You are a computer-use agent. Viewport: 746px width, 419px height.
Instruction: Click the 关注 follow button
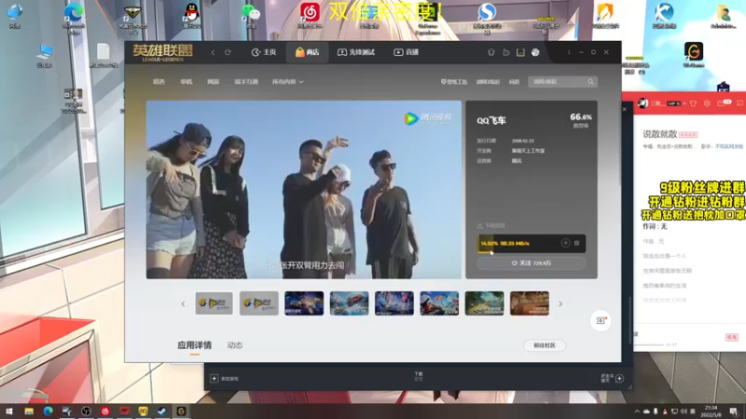coord(531,264)
